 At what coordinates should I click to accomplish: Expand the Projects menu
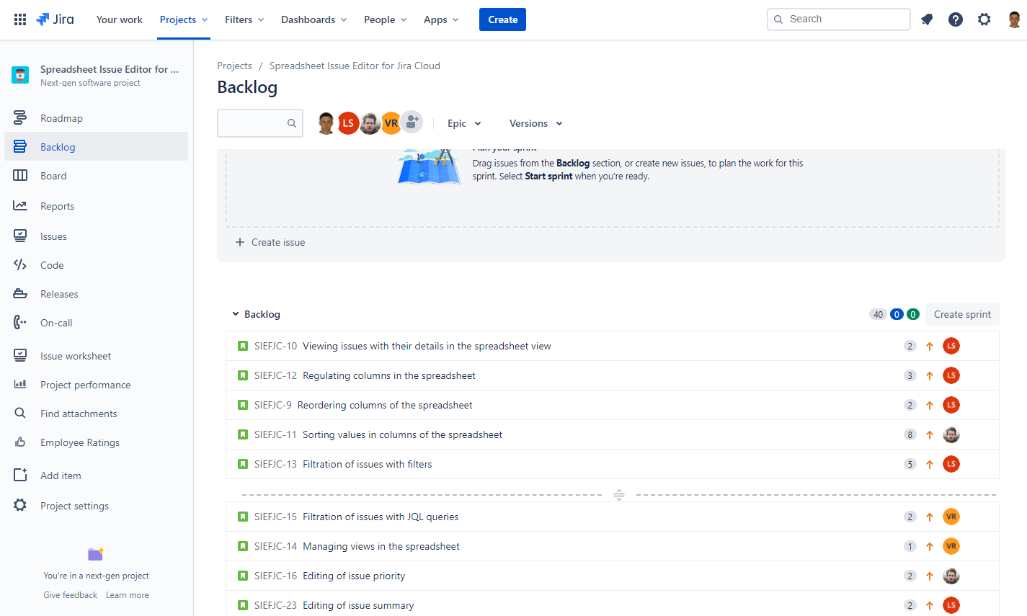tap(184, 19)
